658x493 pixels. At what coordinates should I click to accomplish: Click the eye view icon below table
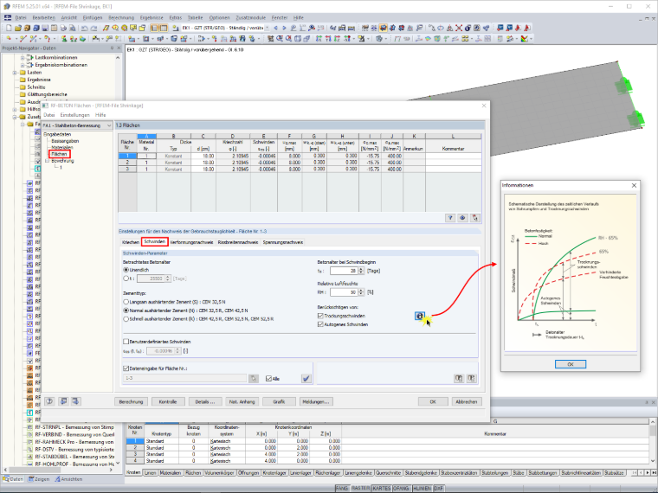(x=462, y=218)
